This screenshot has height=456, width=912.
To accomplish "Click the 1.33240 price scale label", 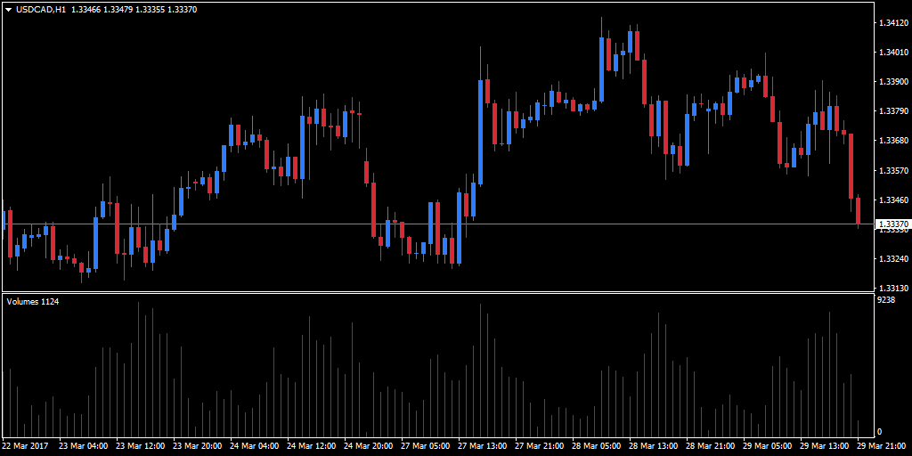I will [893, 259].
